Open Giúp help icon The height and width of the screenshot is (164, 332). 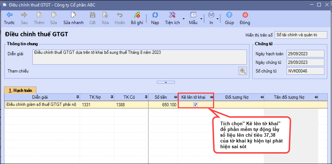coord(229,15)
